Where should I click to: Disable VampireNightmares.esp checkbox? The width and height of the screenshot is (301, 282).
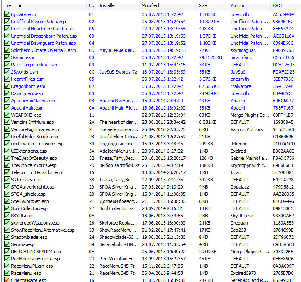[7, 129]
